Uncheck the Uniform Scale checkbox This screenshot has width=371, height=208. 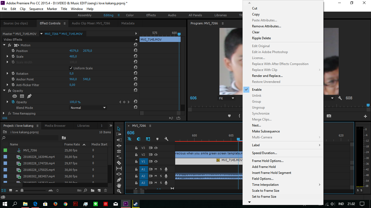coord(71,68)
